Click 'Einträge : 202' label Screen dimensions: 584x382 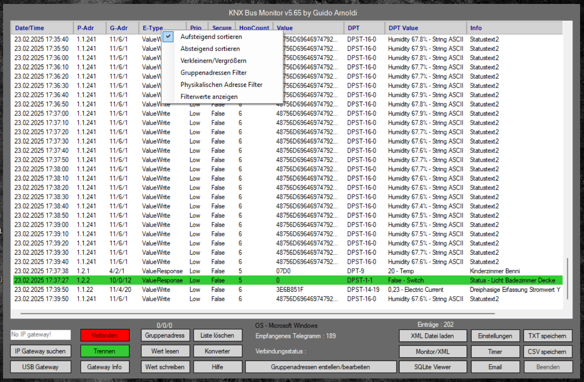(x=435, y=324)
